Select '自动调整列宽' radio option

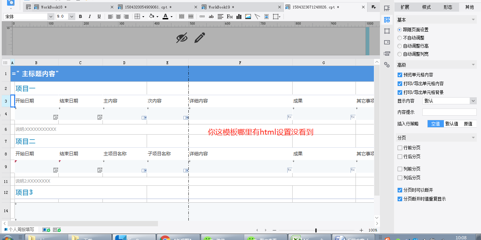pos(413,54)
